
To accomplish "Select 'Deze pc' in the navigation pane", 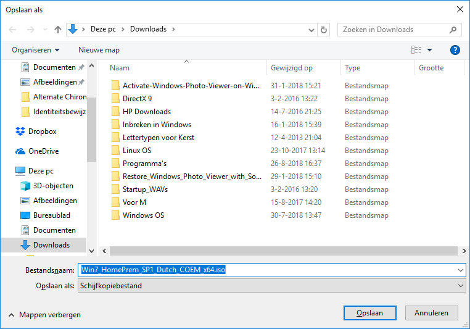I will [35, 171].
